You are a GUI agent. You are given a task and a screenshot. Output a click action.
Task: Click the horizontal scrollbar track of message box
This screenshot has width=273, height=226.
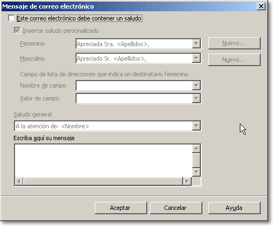pos(103,181)
